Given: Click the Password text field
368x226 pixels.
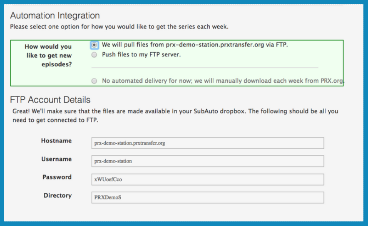Looking at the screenshot, I should pos(208,179).
